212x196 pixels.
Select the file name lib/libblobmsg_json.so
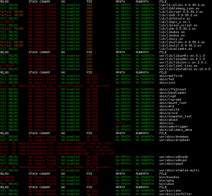click(179, 8)
